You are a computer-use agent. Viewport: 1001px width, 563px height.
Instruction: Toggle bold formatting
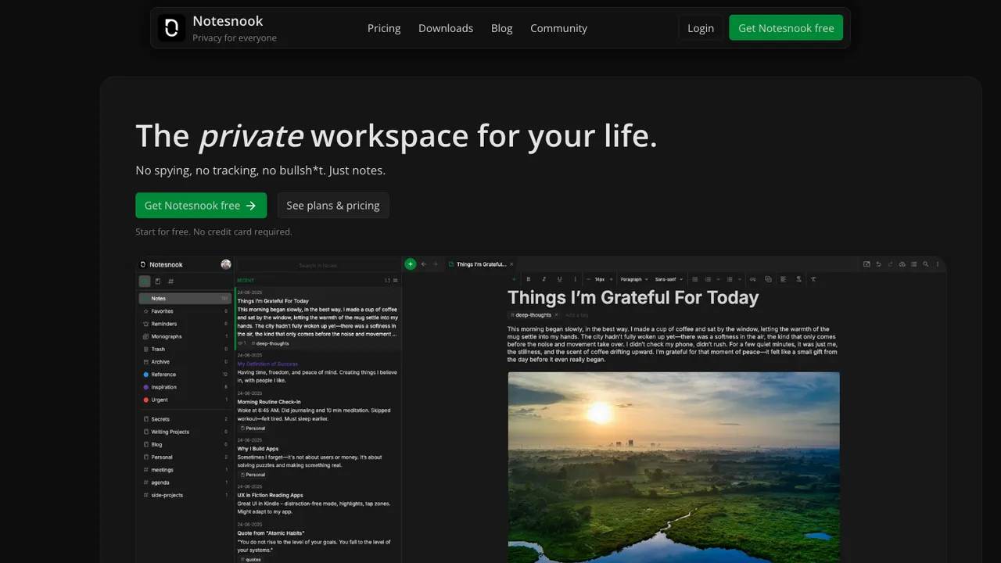pyautogui.click(x=529, y=279)
